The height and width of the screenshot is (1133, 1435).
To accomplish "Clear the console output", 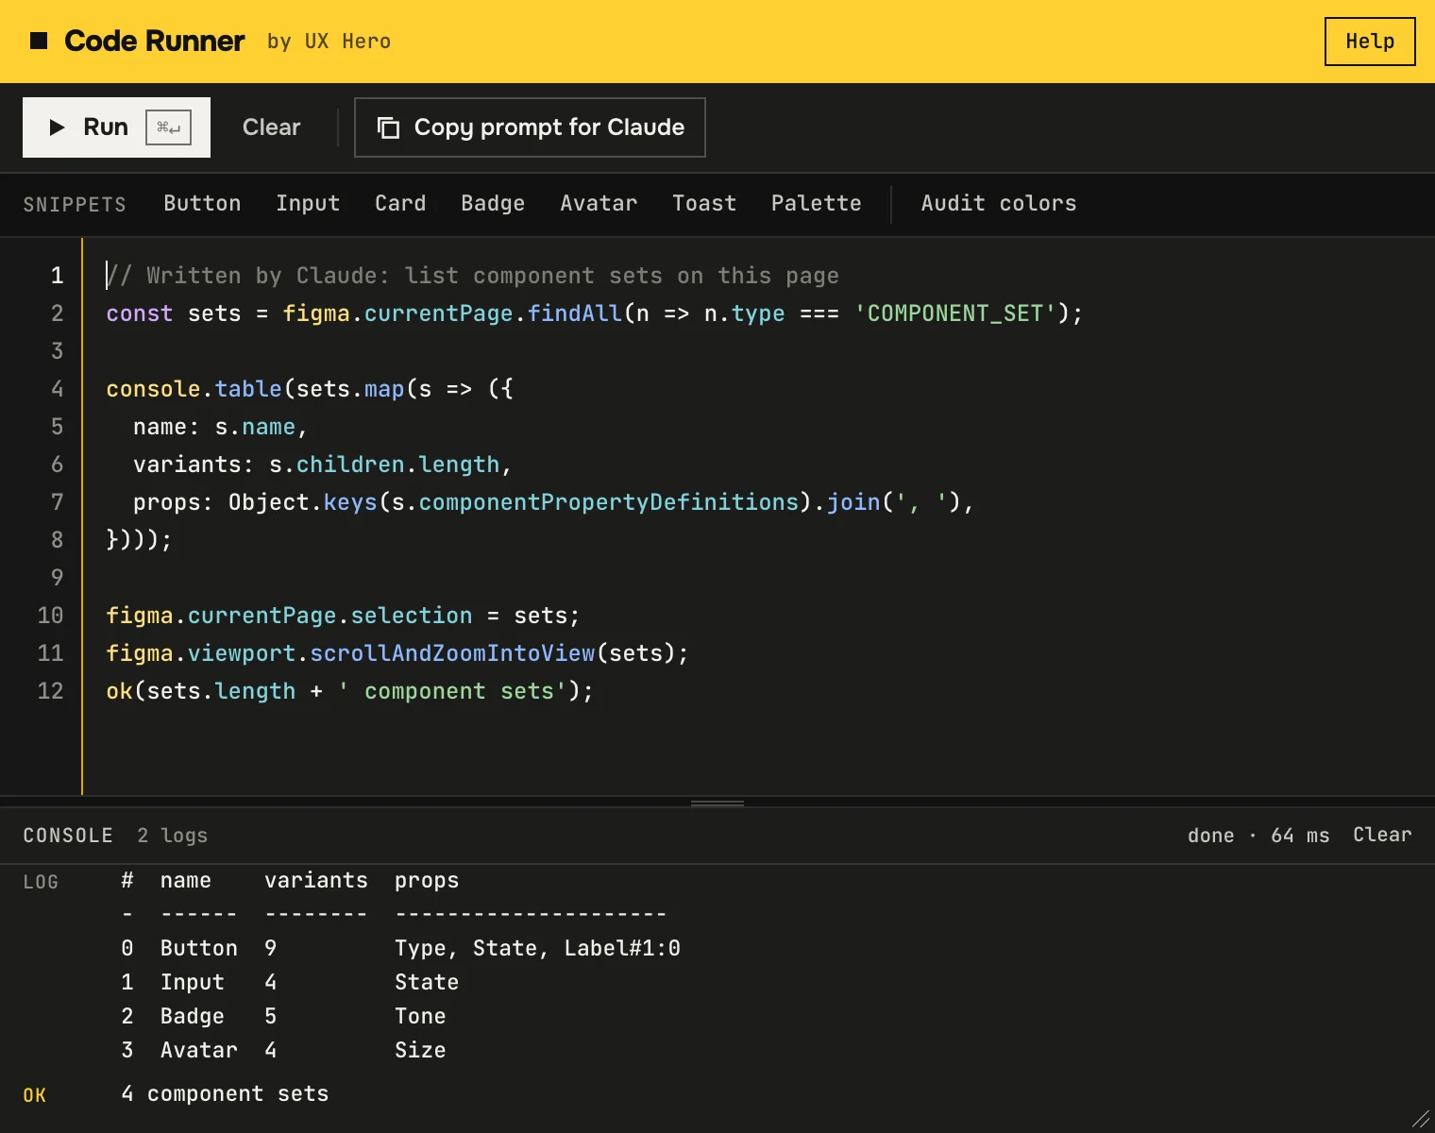I will tap(1382, 835).
